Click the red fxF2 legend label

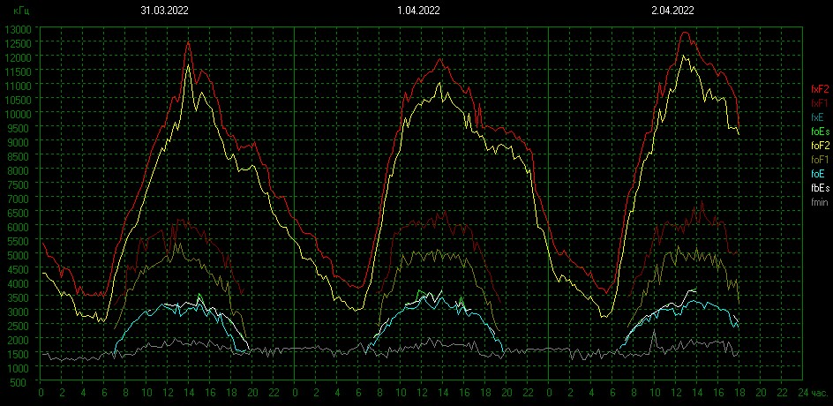819,88
